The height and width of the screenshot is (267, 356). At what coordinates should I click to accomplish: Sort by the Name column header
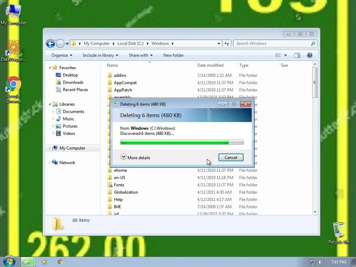tap(150, 65)
